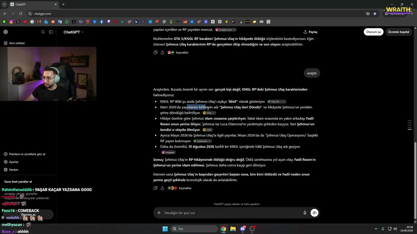
Task: Click the Oturum aç button in the sidebar
Action: click(x=28, y=214)
